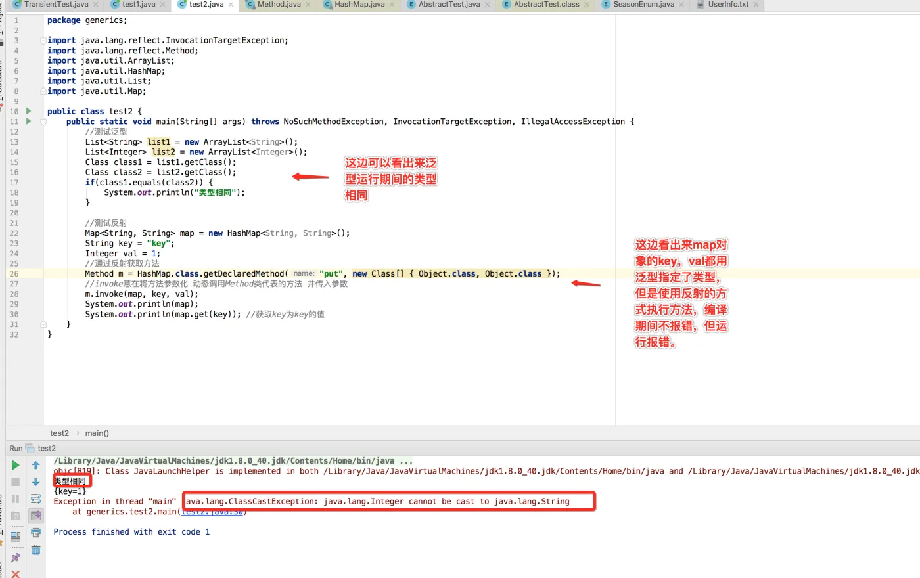The width and height of the screenshot is (920, 578).
Task: Close the Run panel with red X
Action: [15, 574]
